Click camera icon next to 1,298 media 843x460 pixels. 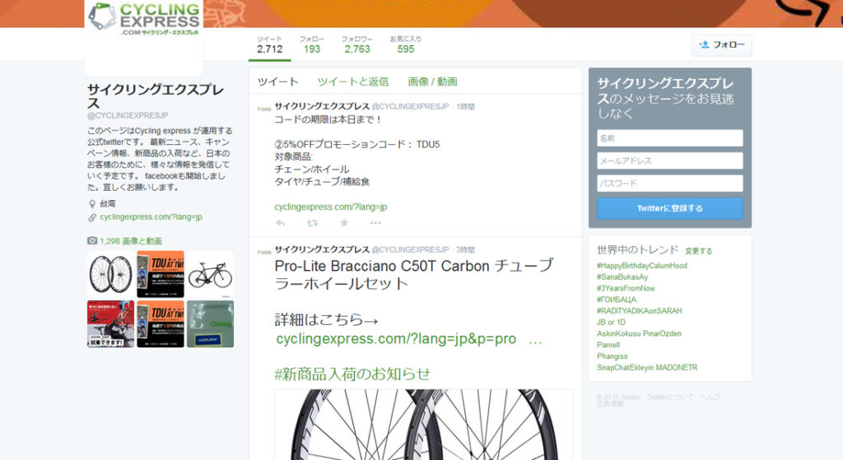(x=92, y=241)
